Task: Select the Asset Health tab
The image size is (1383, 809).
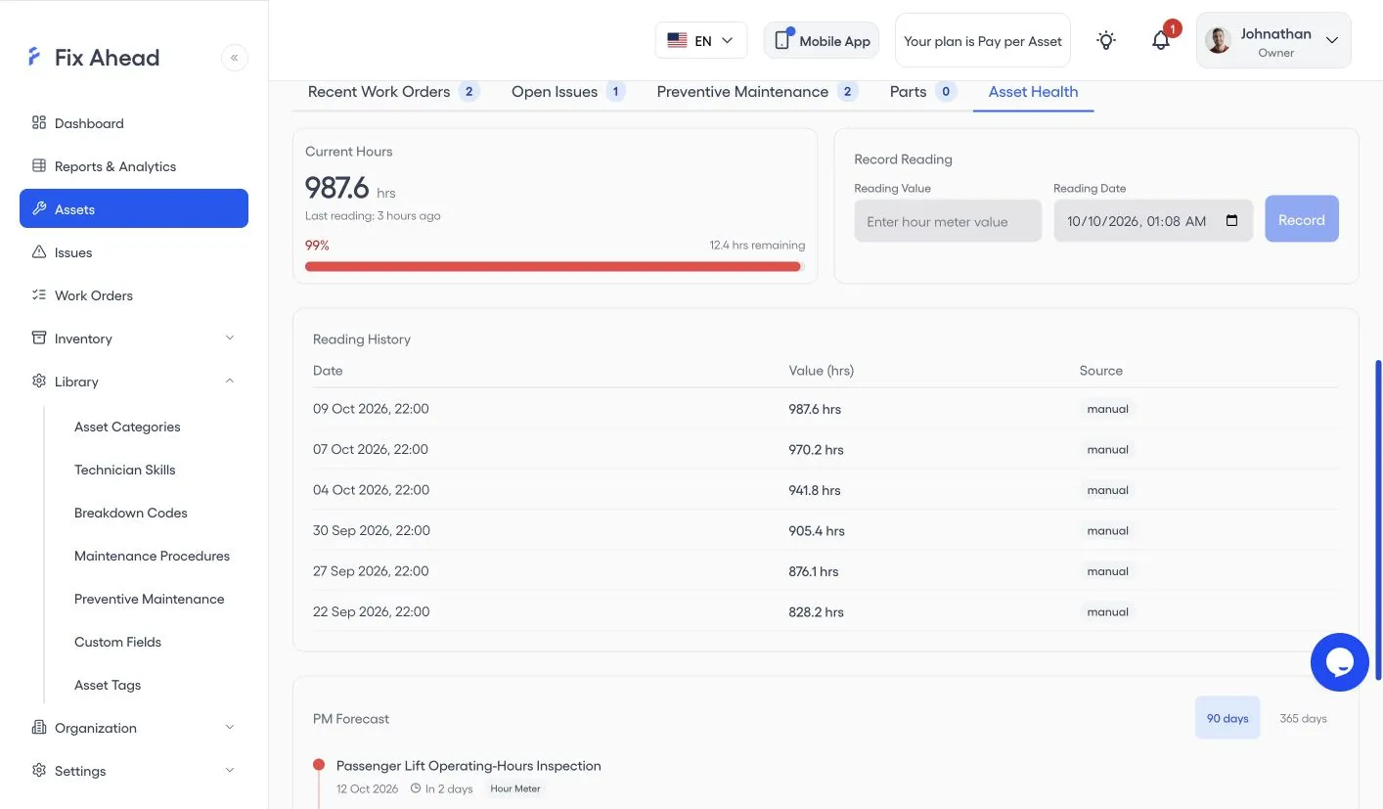Action: pyautogui.click(x=1033, y=92)
